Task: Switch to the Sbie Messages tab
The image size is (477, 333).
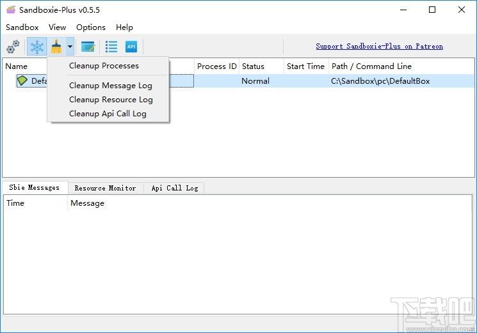Action: coord(35,188)
